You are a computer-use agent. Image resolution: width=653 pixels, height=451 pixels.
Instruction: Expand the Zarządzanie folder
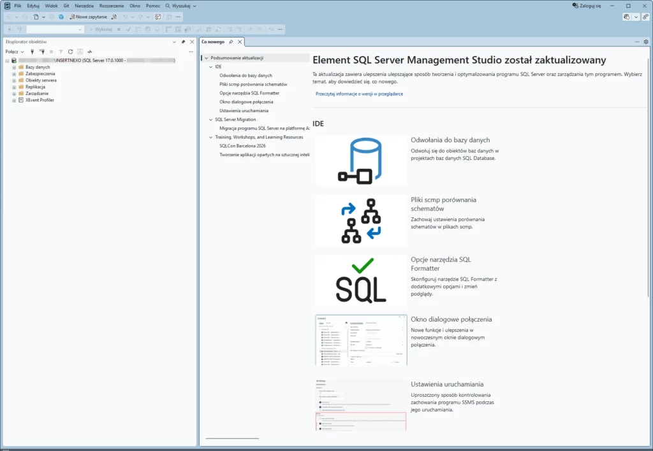(14, 94)
